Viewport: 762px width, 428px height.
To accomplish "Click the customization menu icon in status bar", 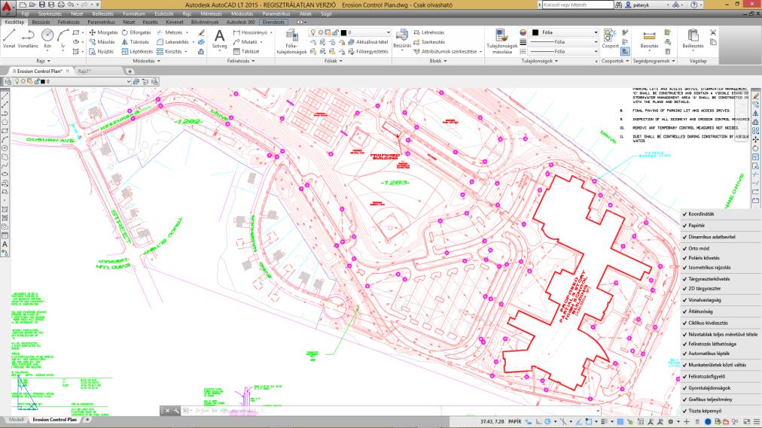I will click(756, 422).
